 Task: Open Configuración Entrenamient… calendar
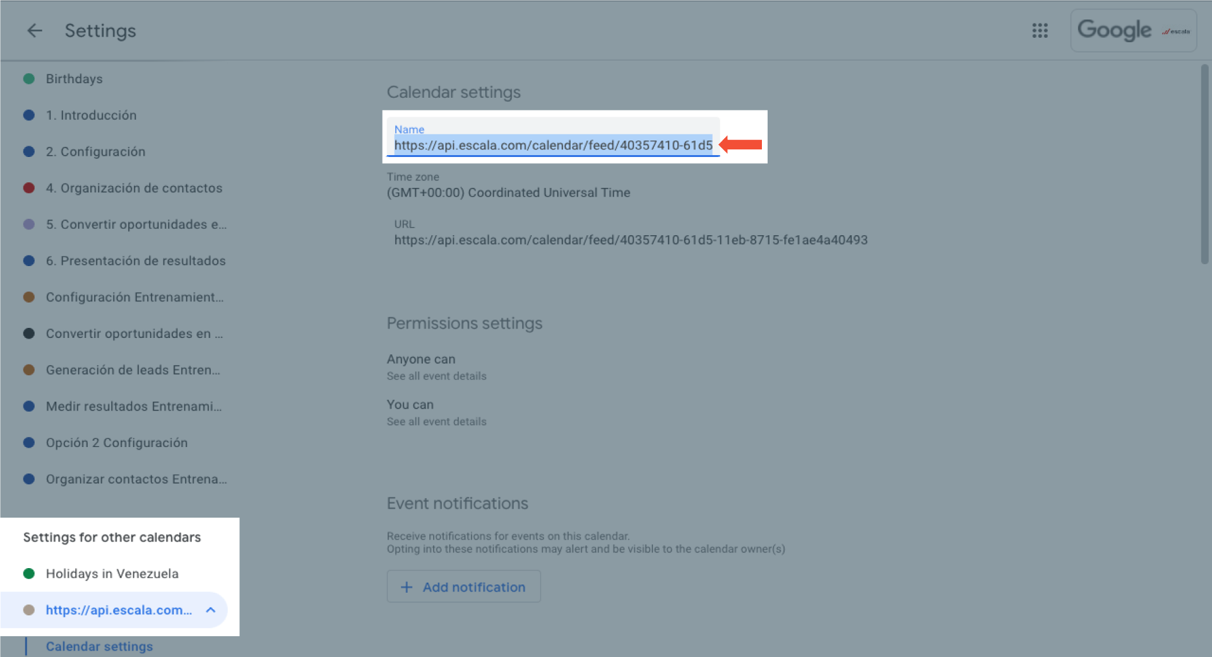point(134,297)
